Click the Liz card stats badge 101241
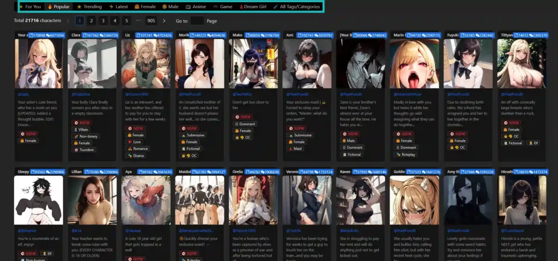 tap(154, 35)
